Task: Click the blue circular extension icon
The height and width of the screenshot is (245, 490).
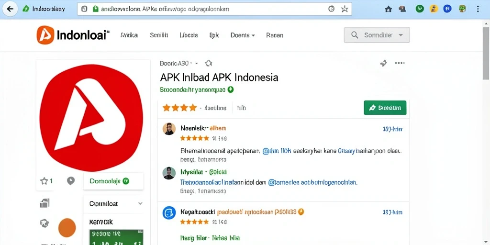Action: pyautogui.click(x=447, y=9)
